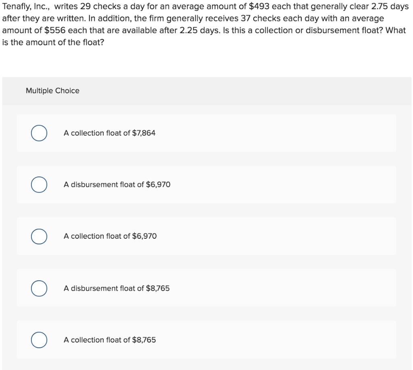Choose answer 'A collection float of $7,864'
Image resolution: width=413 pixels, height=370 pixels.
point(109,132)
